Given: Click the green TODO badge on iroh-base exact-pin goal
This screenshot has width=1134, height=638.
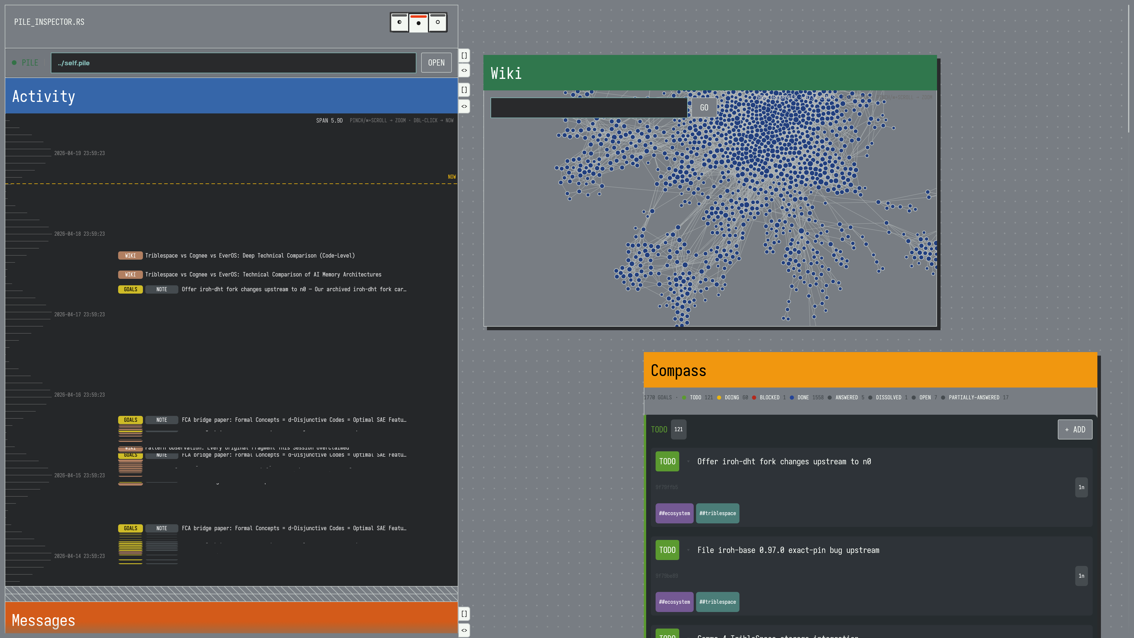Looking at the screenshot, I should [x=667, y=550].
